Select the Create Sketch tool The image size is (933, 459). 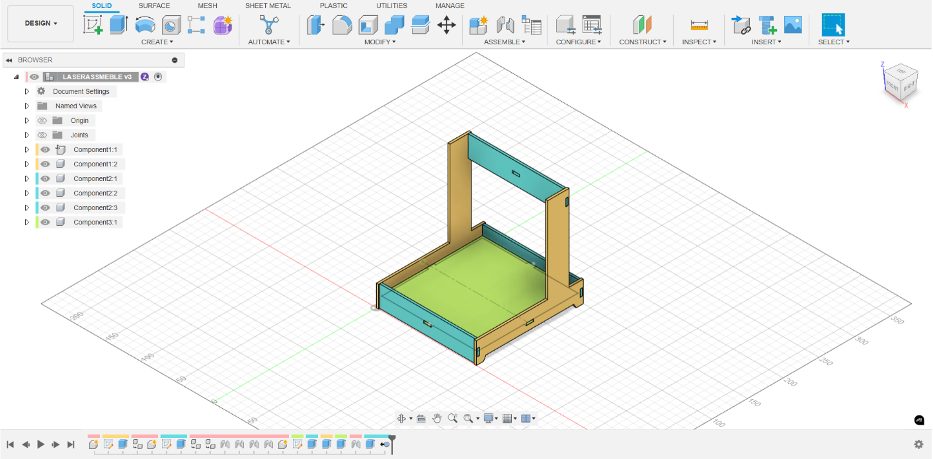pyautogui.click(x=93, y=25)
